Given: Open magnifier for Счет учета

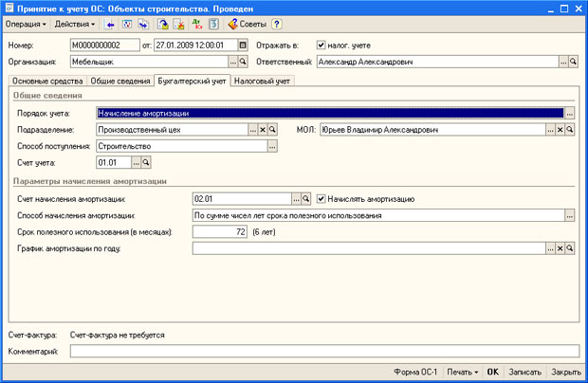Looking at the screenshot, I should pyautogui.click(x=145, y=163).
